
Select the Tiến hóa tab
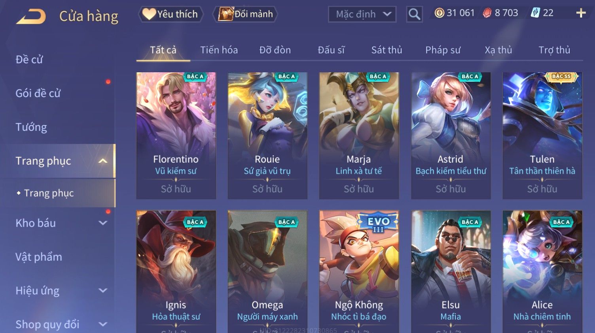click(x=219, y=50)
